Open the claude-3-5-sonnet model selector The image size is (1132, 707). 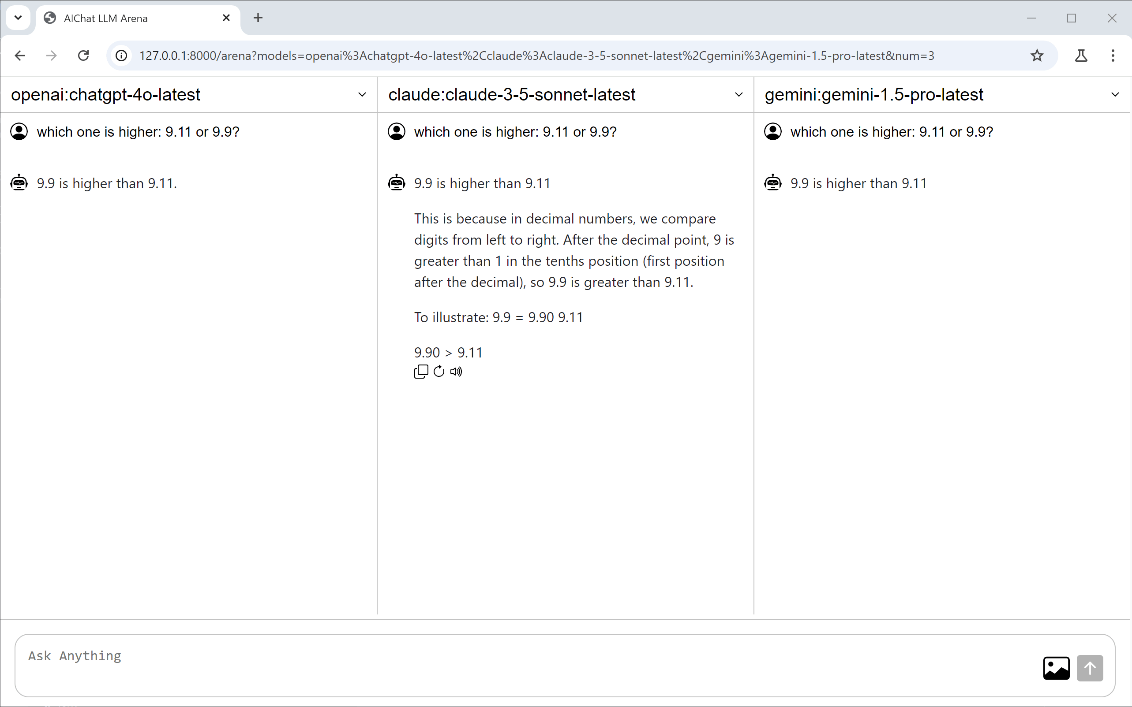point(738,94)
